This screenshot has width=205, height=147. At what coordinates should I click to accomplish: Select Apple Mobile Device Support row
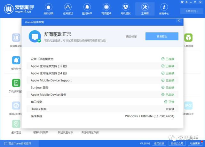[x=102, y=80]
